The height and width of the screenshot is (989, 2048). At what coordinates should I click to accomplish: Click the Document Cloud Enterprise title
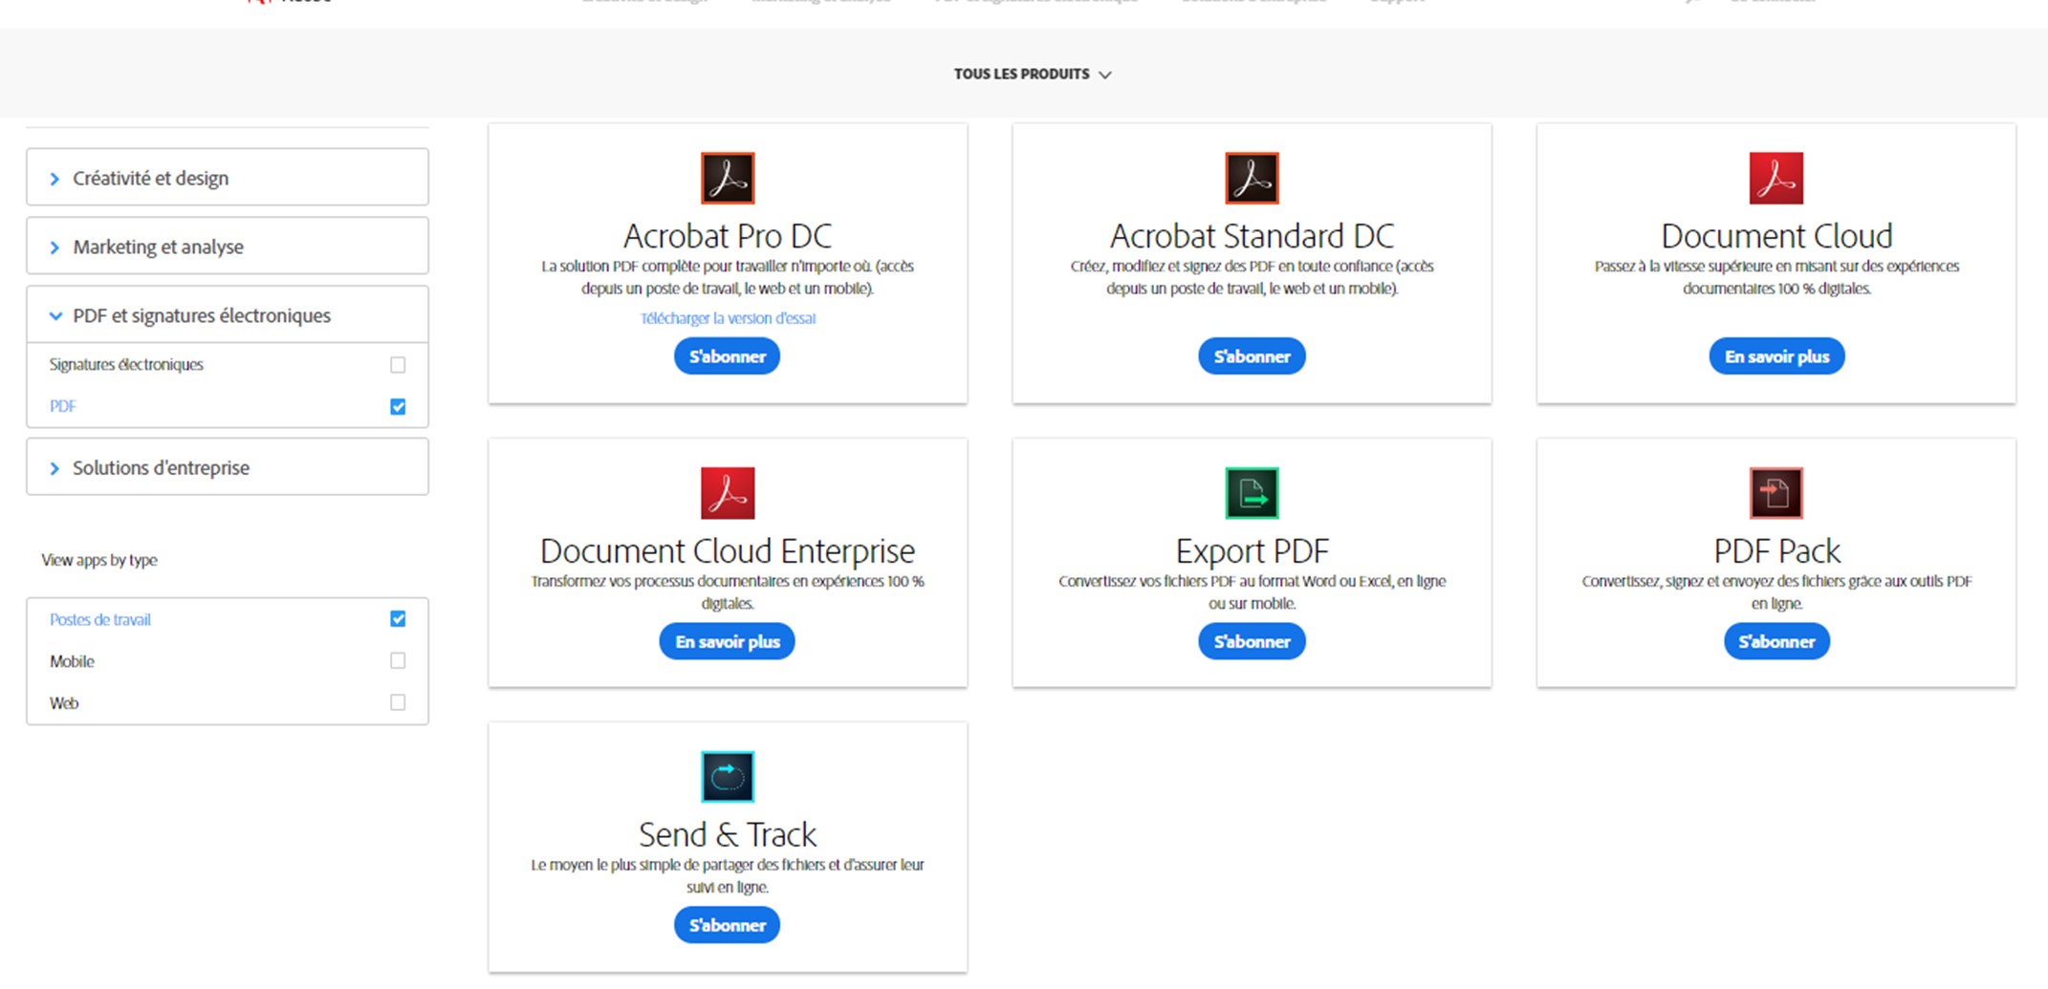click(728, 550)
